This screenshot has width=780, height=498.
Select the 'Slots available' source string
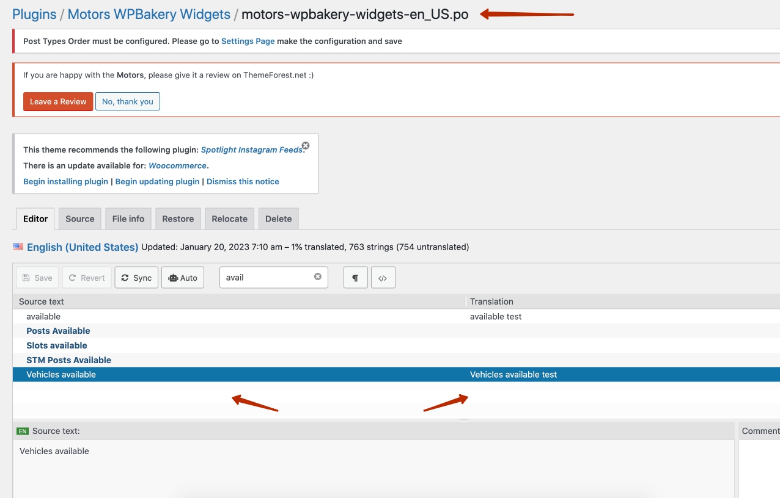57,345
